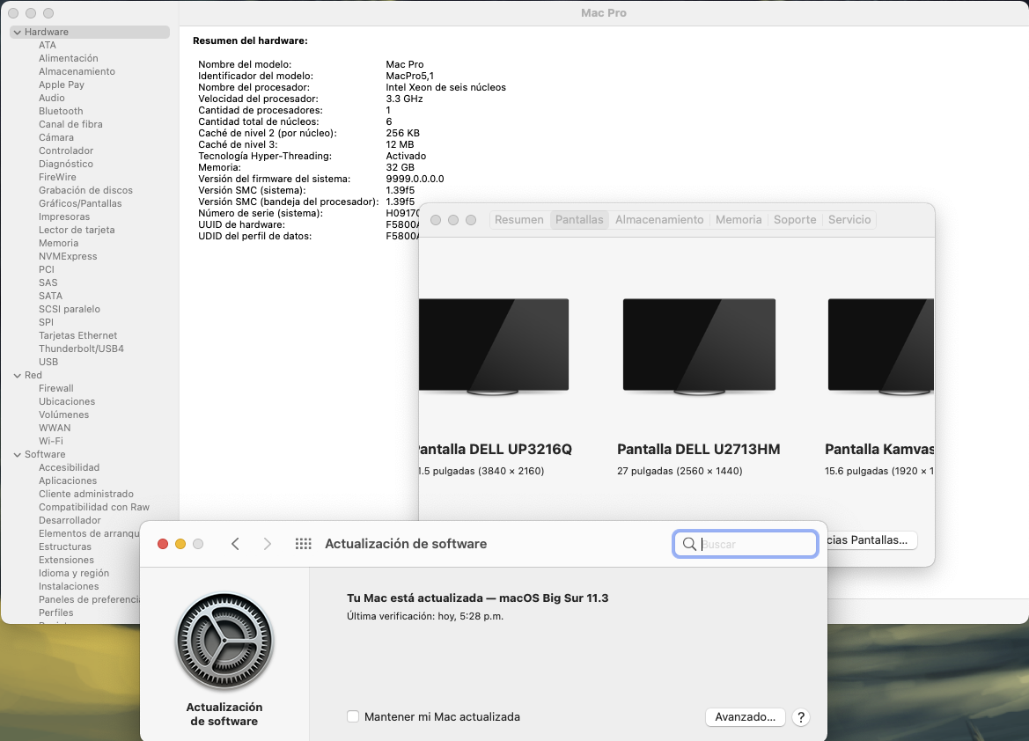Show all preferences grid icon

(303, 544)
